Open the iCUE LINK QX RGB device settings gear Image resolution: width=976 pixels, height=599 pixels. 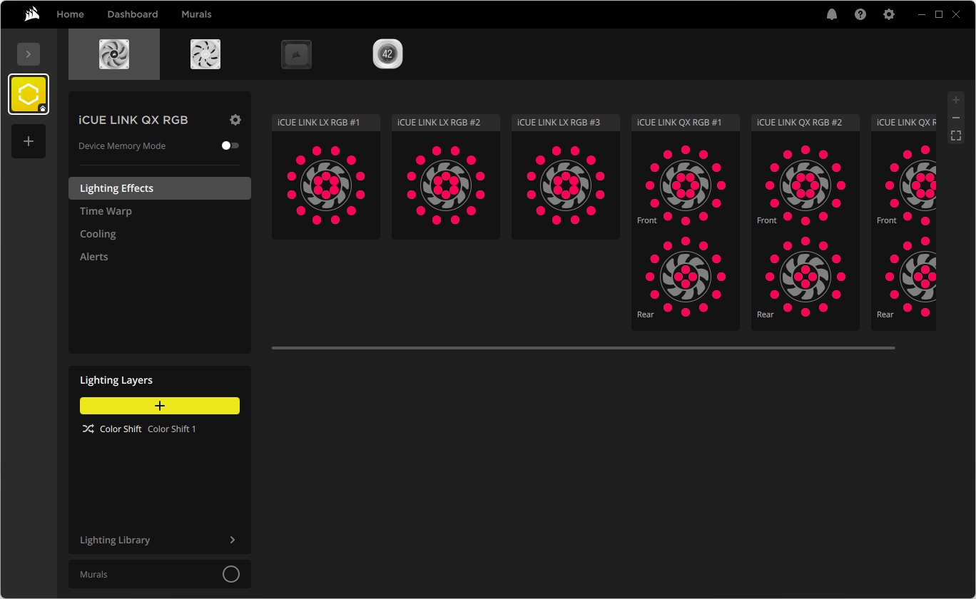[x=235, y=120]
